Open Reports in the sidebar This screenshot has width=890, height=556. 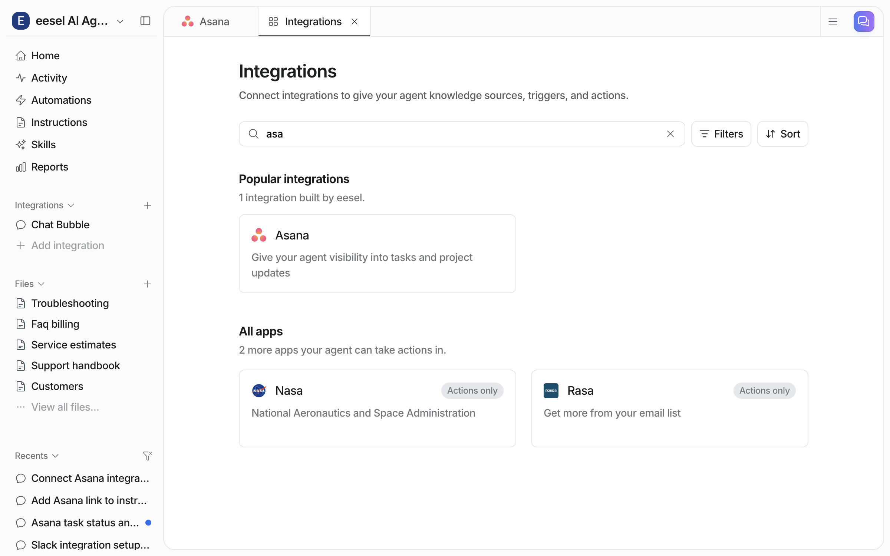(x=82, y=167)
